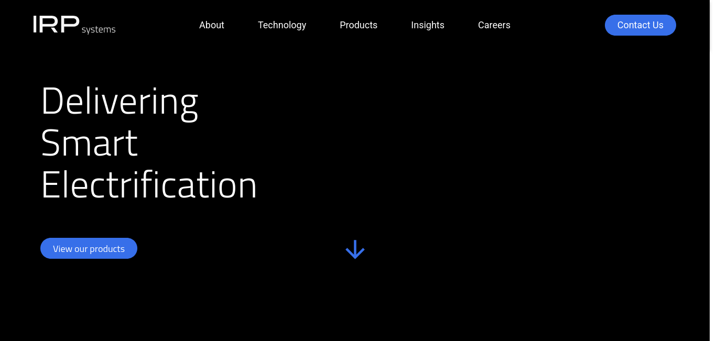Go to the Insights section
Viewport: 716px width, 341px height.
(x=427, y=25)
